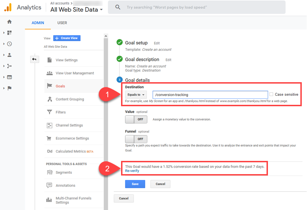
Task: Click the Destination URL input field
Action: (210, 95)
